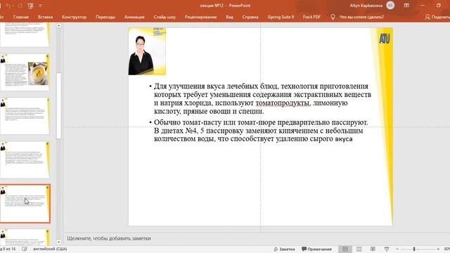
Task: Click the Поделиться share button
Action: (437, 17)
